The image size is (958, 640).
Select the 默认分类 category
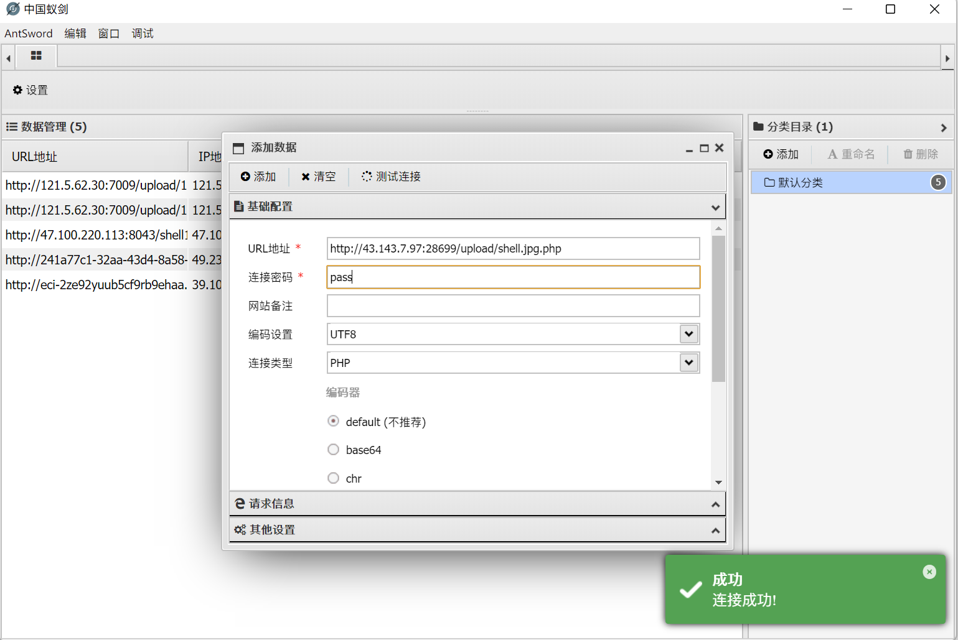coord(851,182)
